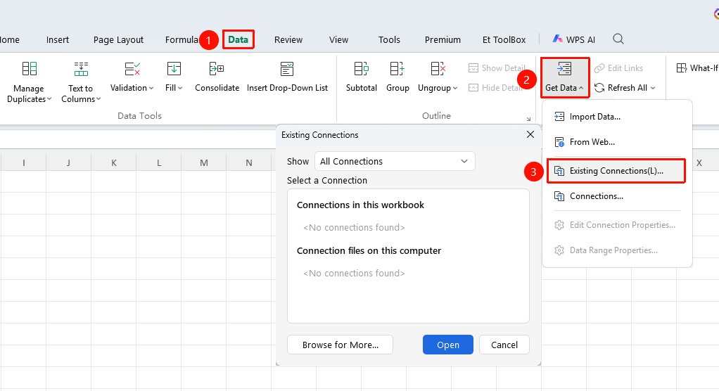719x391 pixels.
Task: Open the Premium tab
Action: point(443,40)
